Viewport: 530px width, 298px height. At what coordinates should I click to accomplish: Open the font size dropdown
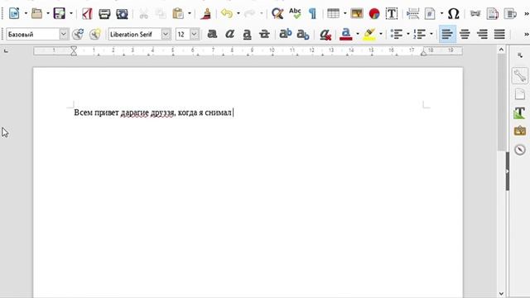click(x=194, y=34)
